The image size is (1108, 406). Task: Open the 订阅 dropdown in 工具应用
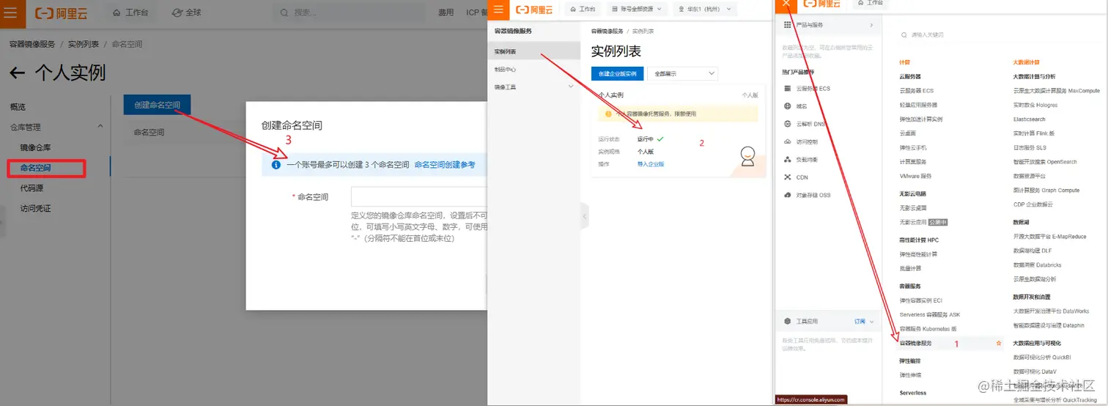(x=864, y=321)
